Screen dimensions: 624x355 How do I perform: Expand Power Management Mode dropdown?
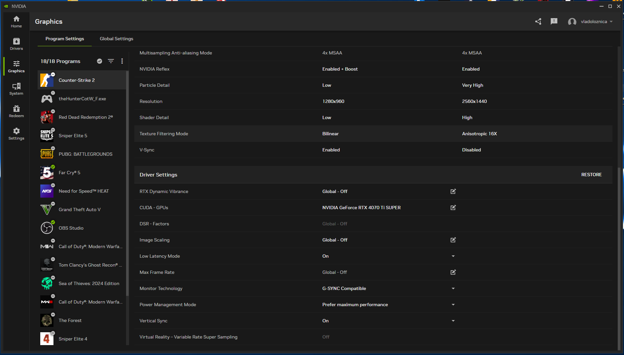tap(453, 305)
